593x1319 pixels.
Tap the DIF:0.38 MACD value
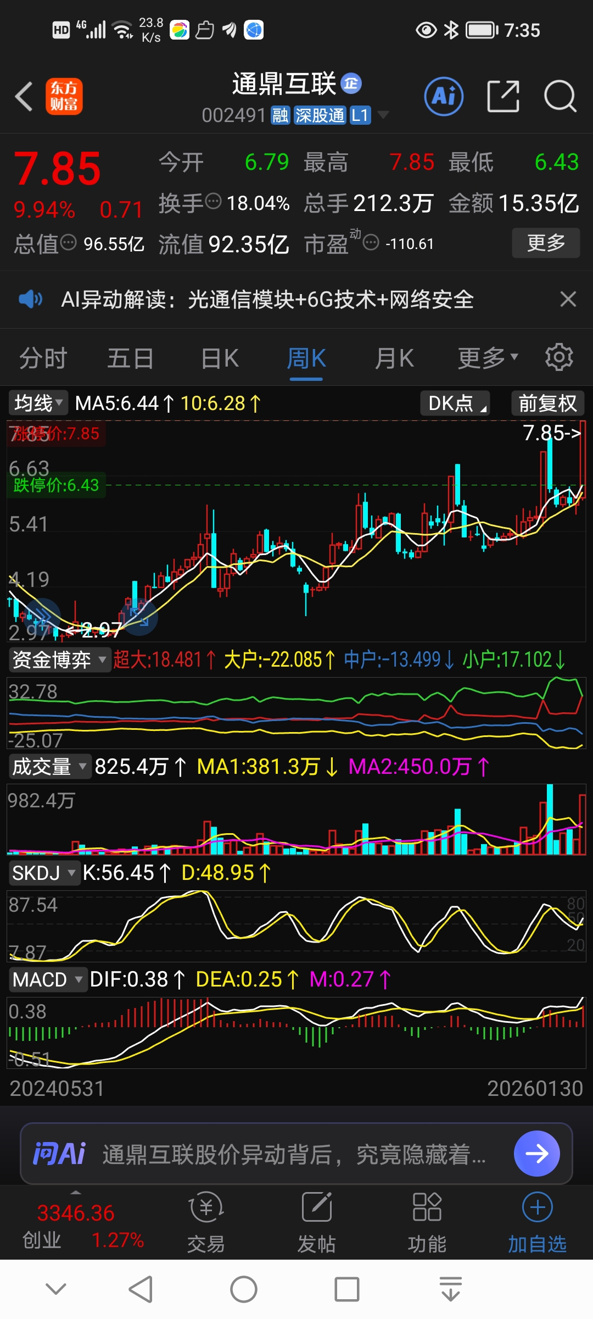pos(137,979)
